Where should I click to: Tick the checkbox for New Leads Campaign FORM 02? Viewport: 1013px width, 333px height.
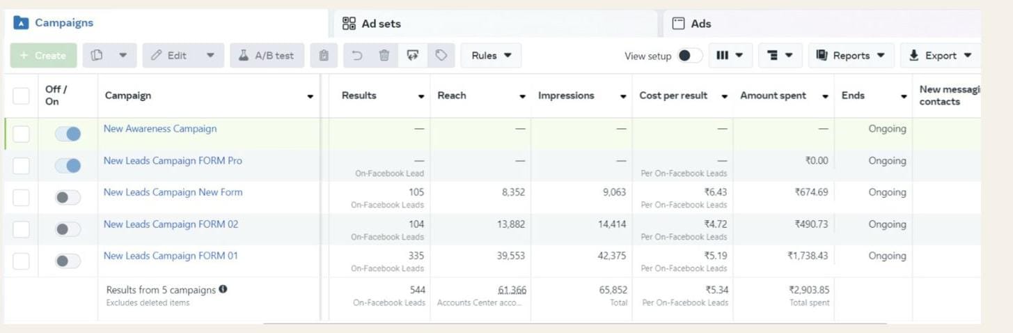(x=22, y=229)
